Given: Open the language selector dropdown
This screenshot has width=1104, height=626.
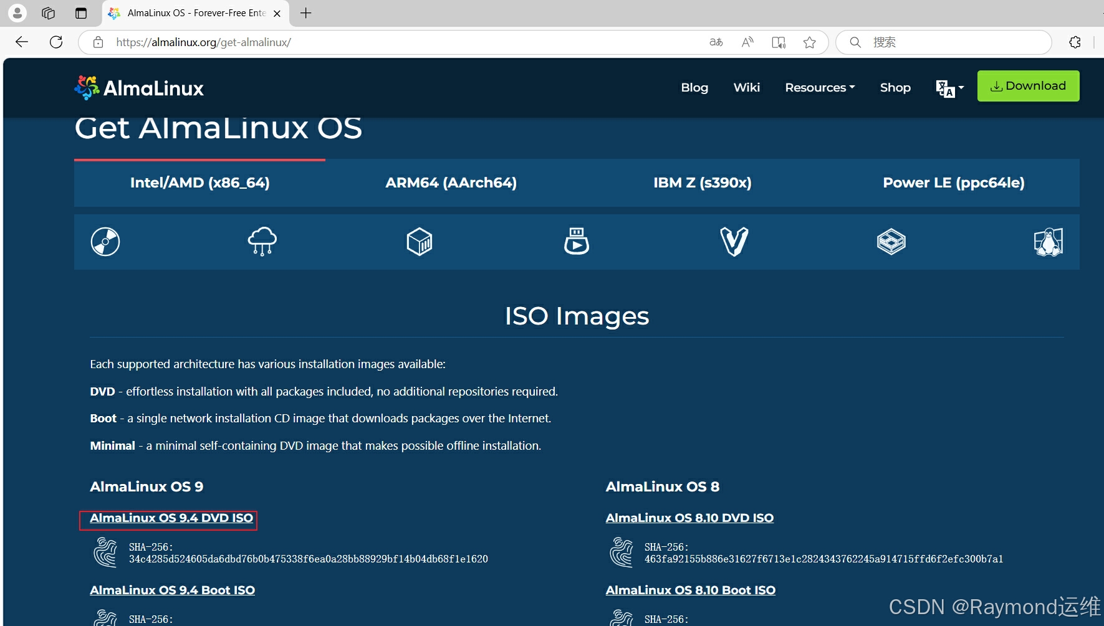Looking at the screenshot, I should click(x=949, y=88).
